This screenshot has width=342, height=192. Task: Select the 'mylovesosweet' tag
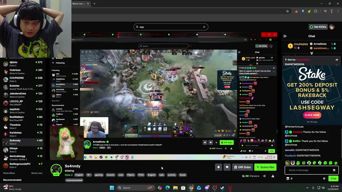(74, 180)
